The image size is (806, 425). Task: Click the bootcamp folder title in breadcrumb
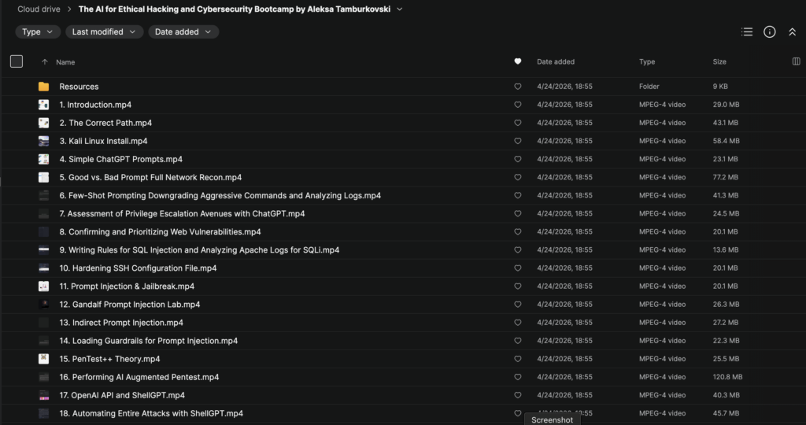pyautogui.click(x=235, y=9)
